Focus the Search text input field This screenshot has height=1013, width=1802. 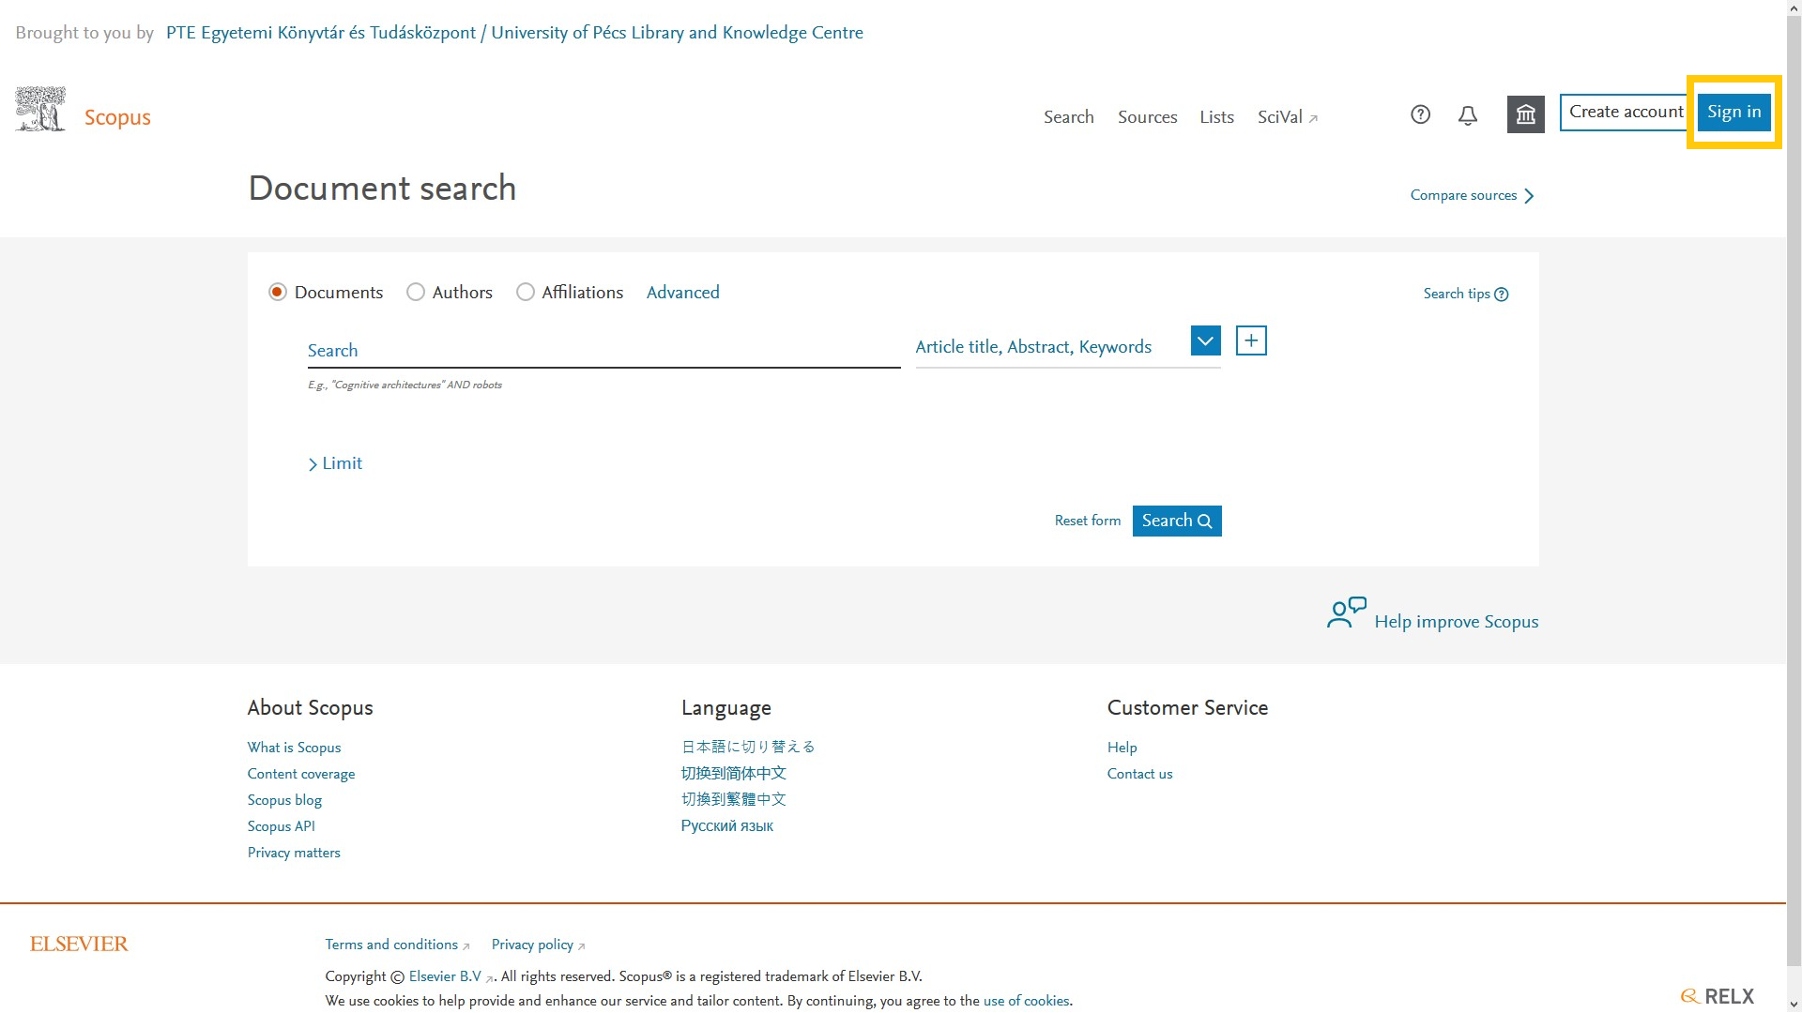pyautogui.click(x=604, y=351)
